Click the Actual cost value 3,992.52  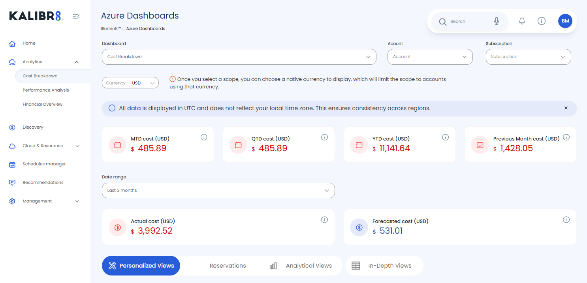pos(155,231)
